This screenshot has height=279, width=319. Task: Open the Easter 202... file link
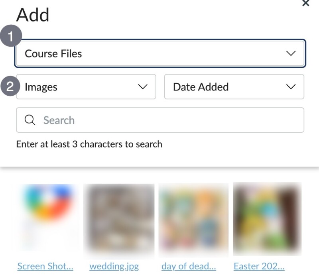coord(259,266)
